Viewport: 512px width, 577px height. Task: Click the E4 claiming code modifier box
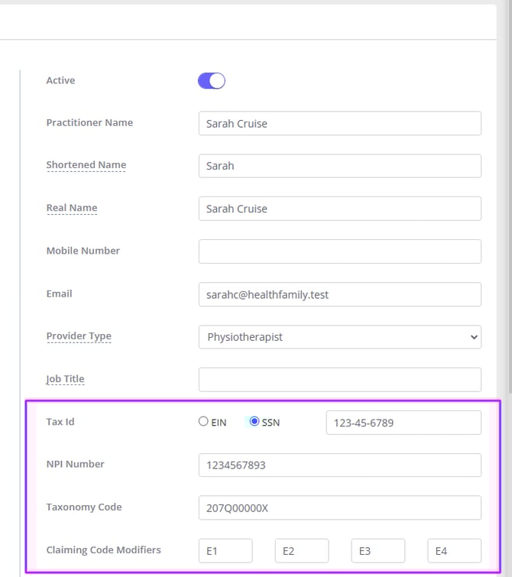click(x=454, y=550)
